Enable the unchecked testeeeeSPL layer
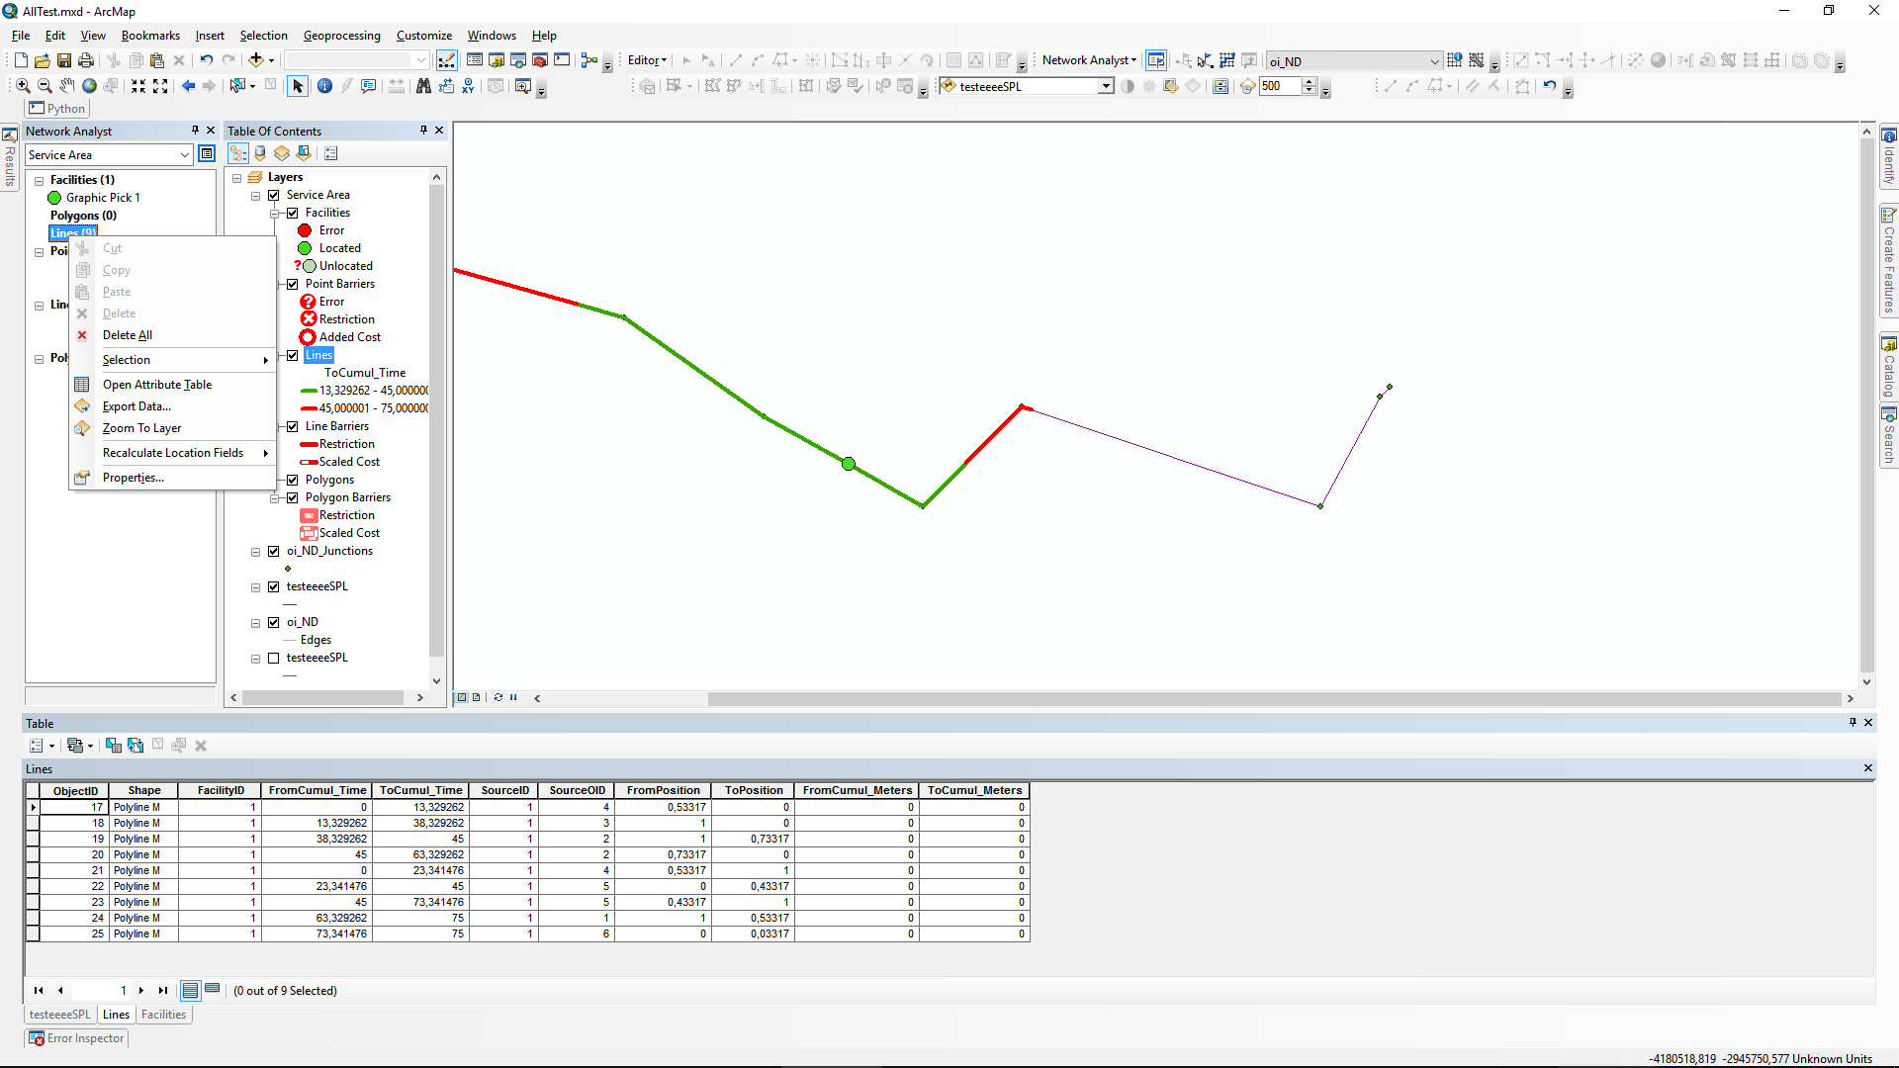The height and width of the screenshot is (1068, 1899). (x=274, y=658)
